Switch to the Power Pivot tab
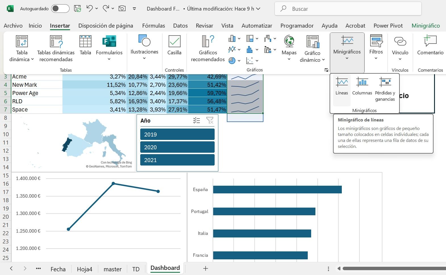The height and width of the screenshot is (275, 446). 388,26
